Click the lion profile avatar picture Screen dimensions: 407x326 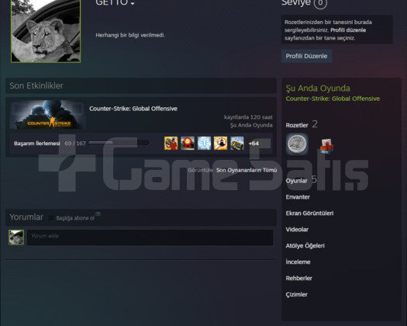(46, 31)
